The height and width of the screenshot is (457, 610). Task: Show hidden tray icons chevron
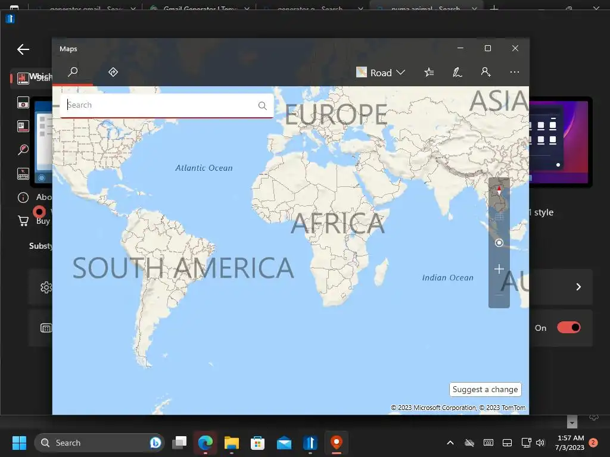coord(450,443)
